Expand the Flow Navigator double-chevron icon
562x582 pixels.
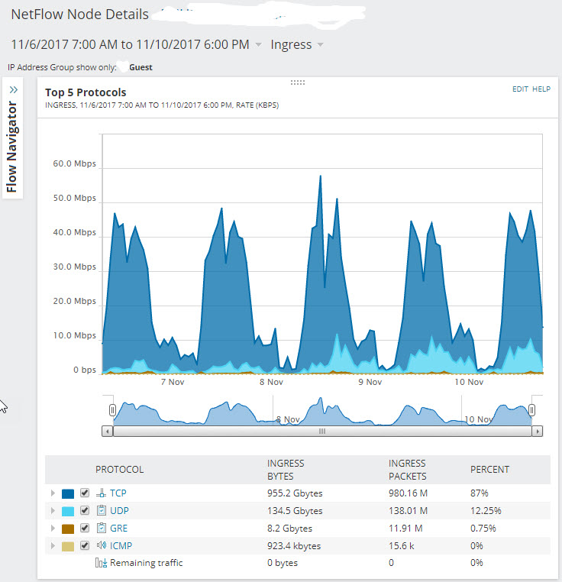tap(14, 90)
